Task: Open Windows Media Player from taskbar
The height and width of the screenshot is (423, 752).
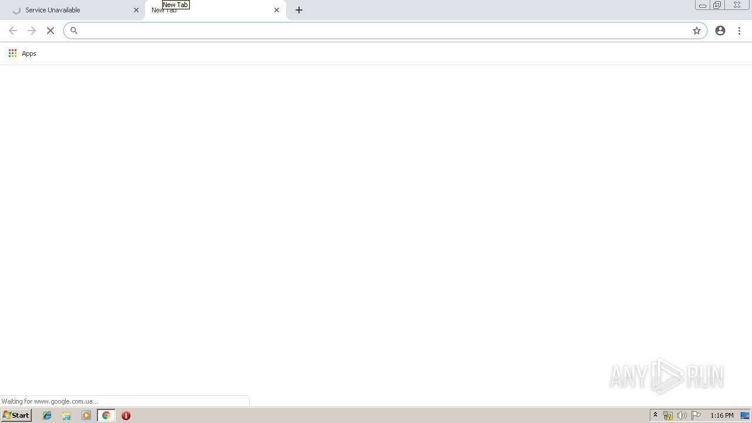Action: click(x=86, y=415)
